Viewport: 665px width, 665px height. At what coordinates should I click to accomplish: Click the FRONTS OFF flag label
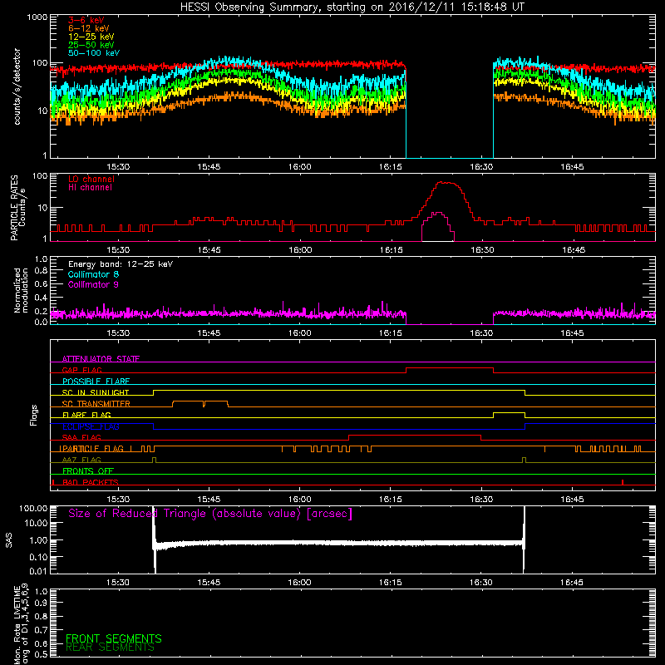click(88, 471)
